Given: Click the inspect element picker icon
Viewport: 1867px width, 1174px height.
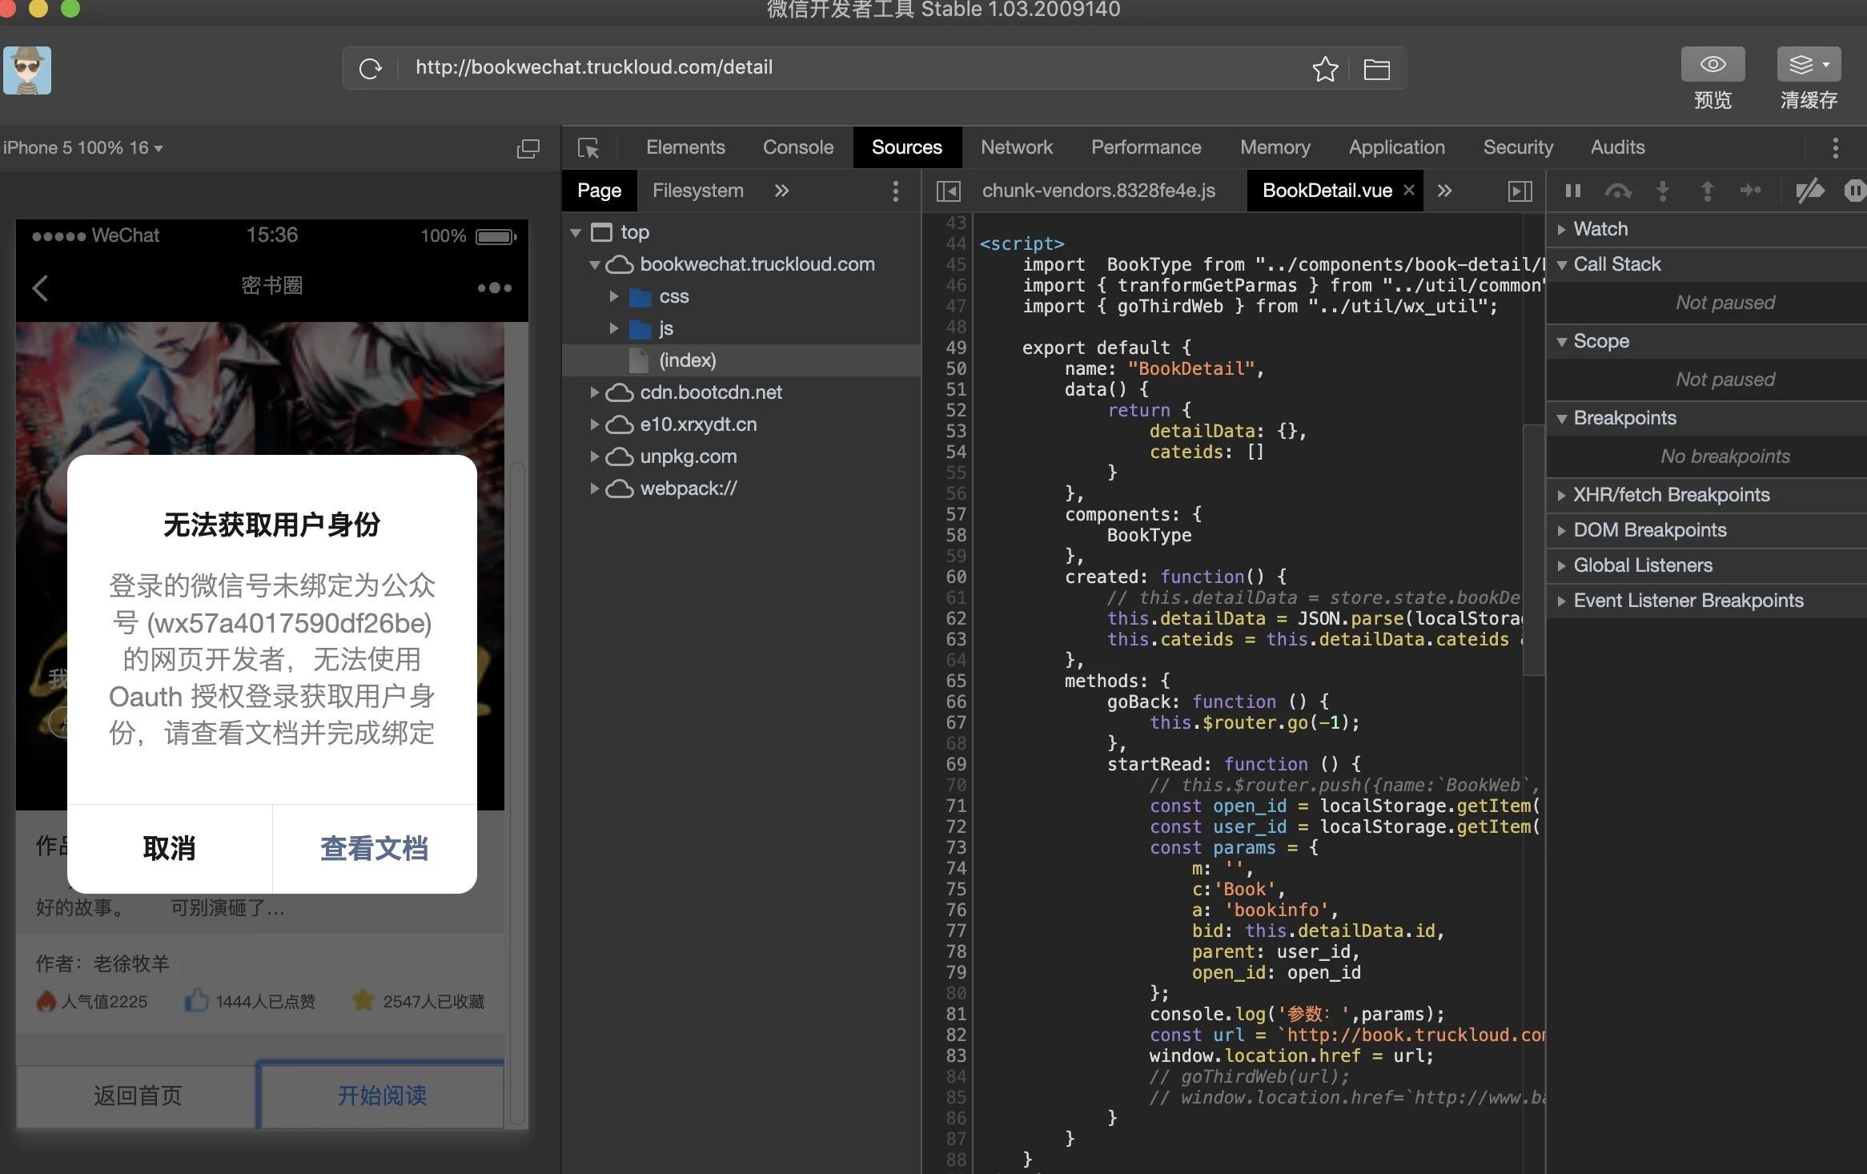Looking at the screenshot, I should click(588, 148).
